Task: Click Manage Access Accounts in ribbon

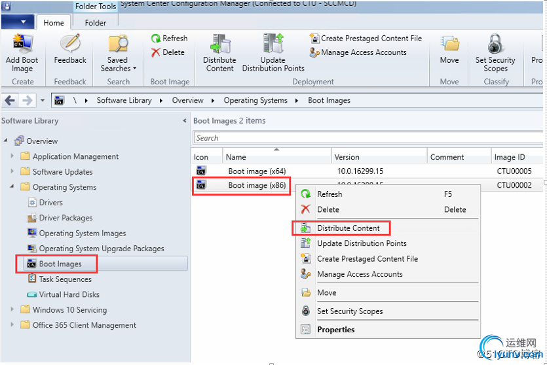Action: tap(363, 52)
